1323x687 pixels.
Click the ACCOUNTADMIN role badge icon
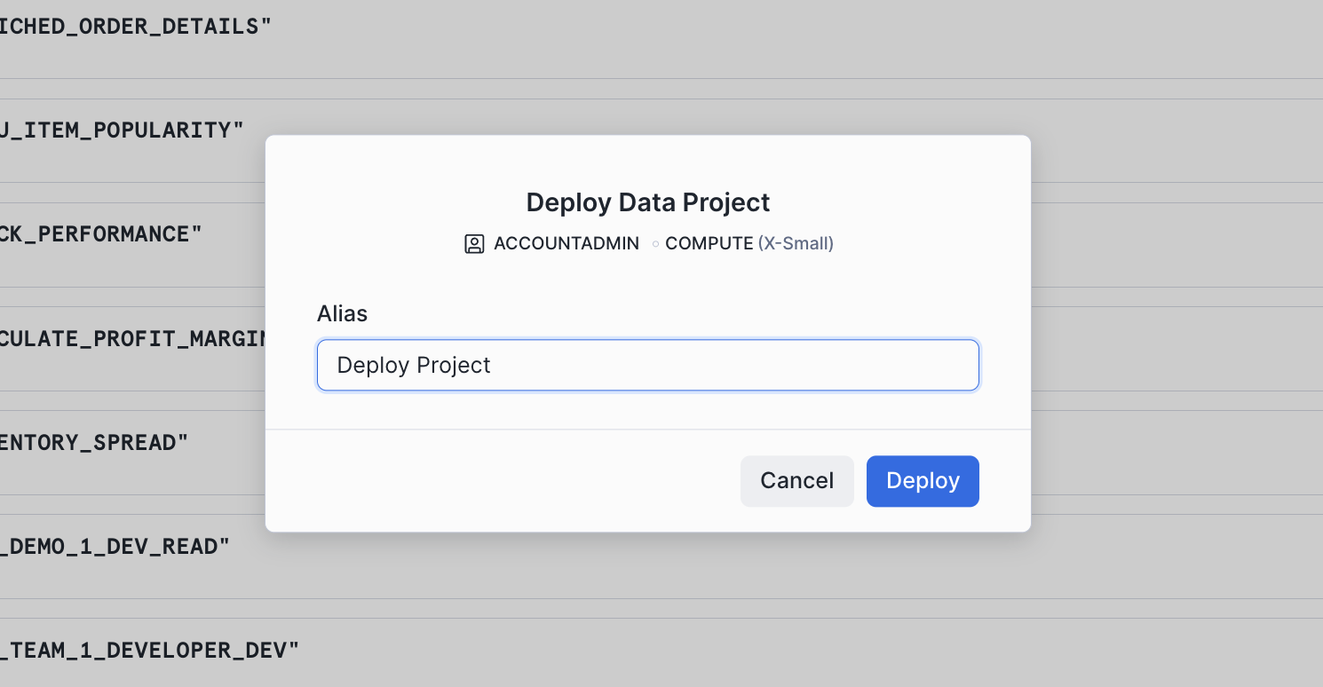point(474,243)
